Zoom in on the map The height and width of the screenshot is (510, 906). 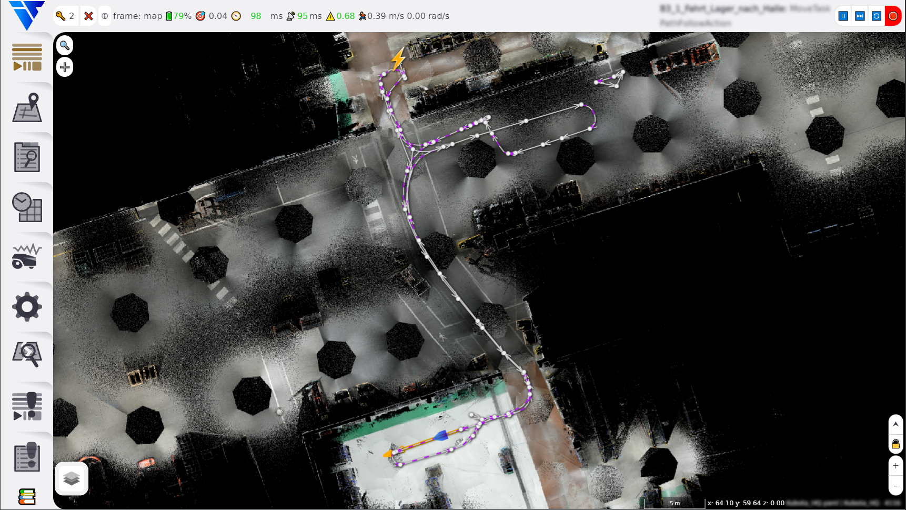(x=895, y=466)
